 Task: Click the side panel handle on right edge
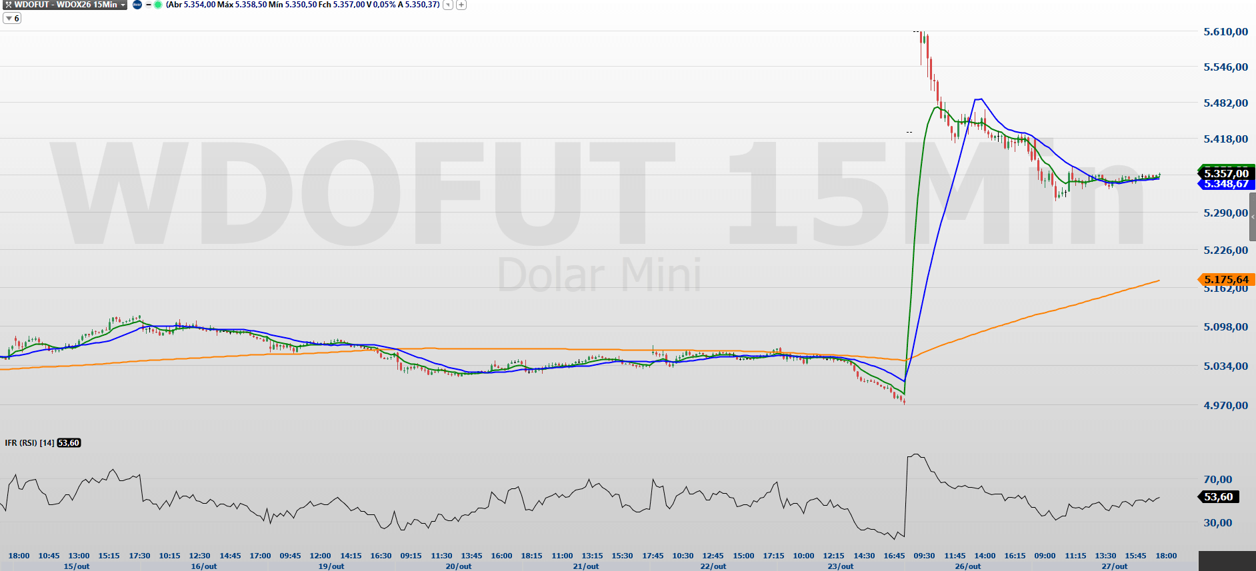coord(1253,217)
